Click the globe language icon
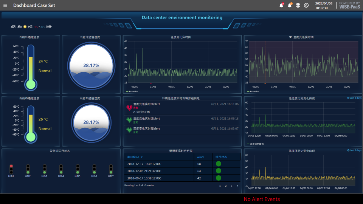Viewport: 363px width, 204px height. coord(298,5)
